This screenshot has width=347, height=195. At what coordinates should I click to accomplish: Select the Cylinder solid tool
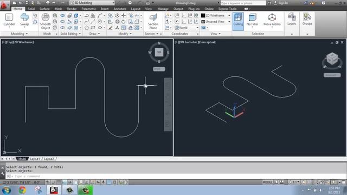pos(9,19)
